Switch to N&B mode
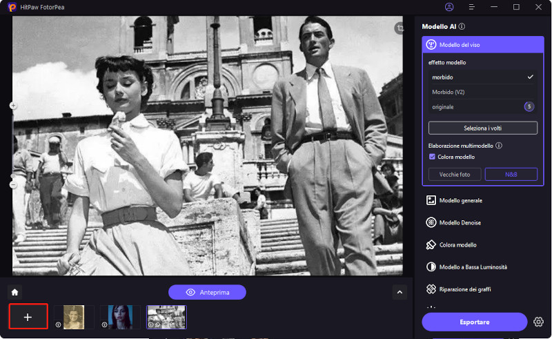Viewport: 552px width, 339px height. pyautogui.click(x=511, y=175)
